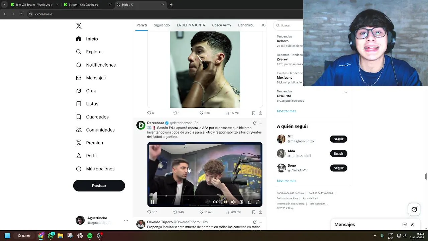The height and width of the screenshot is (241, 428).
Task: Open Mensajes in the sidebar
Action: tap(91, 78)
